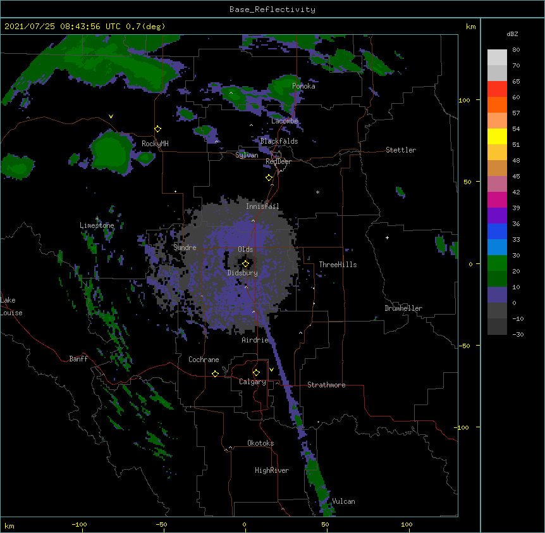Click the km unit label at the top right

[471, 27]
